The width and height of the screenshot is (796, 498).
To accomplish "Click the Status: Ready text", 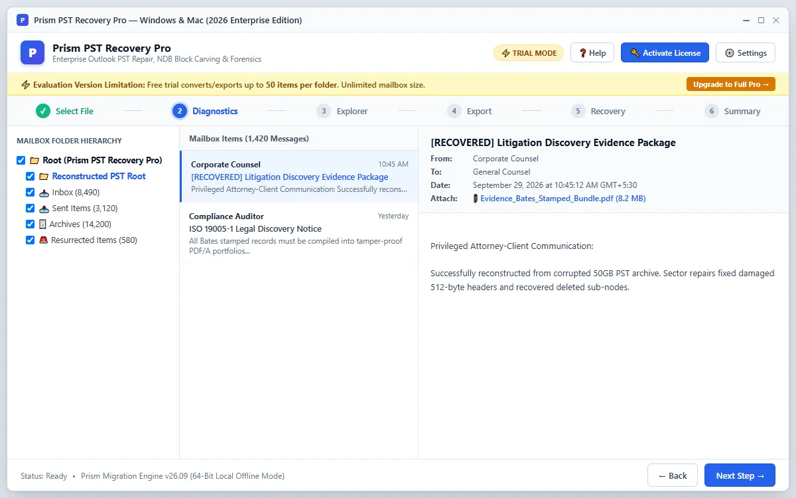I will (x=44, y=476).
